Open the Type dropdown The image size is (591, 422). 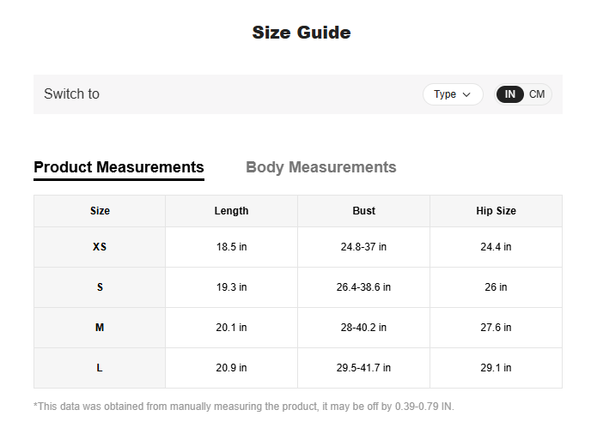pyautogui.click(x=452, y=94)
